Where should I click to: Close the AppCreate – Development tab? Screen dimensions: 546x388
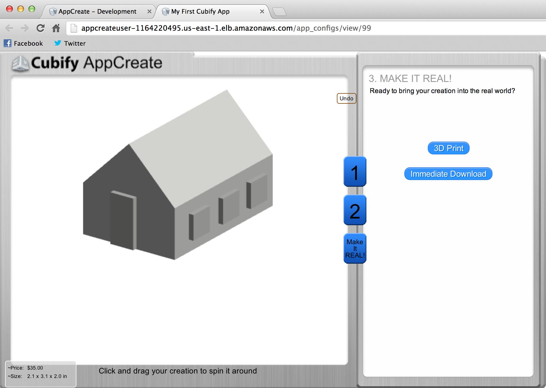[x=149, y=11]
